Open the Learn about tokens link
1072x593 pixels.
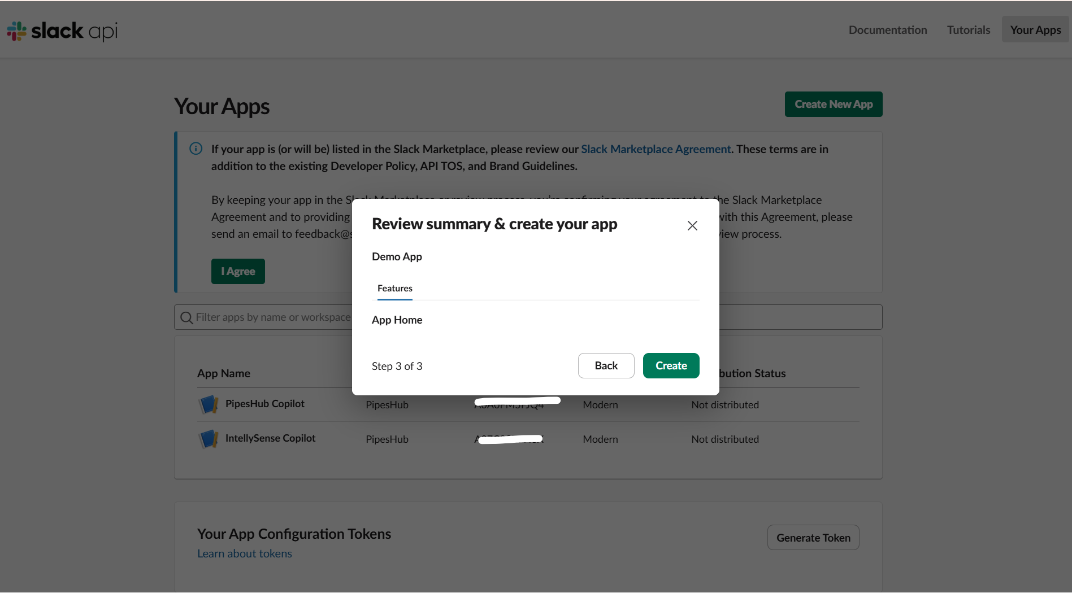coord(244,553)
